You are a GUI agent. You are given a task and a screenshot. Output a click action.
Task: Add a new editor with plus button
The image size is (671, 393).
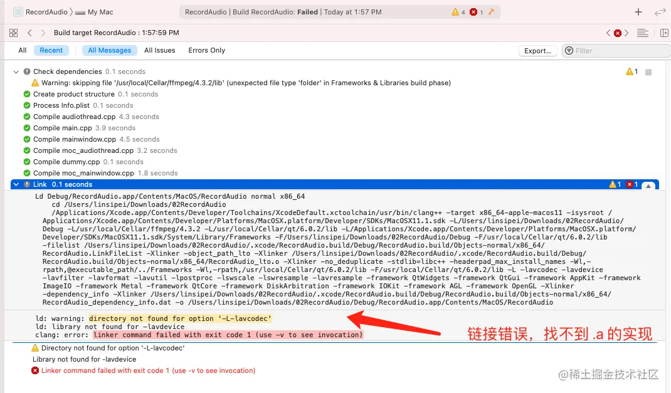(638, 12)
